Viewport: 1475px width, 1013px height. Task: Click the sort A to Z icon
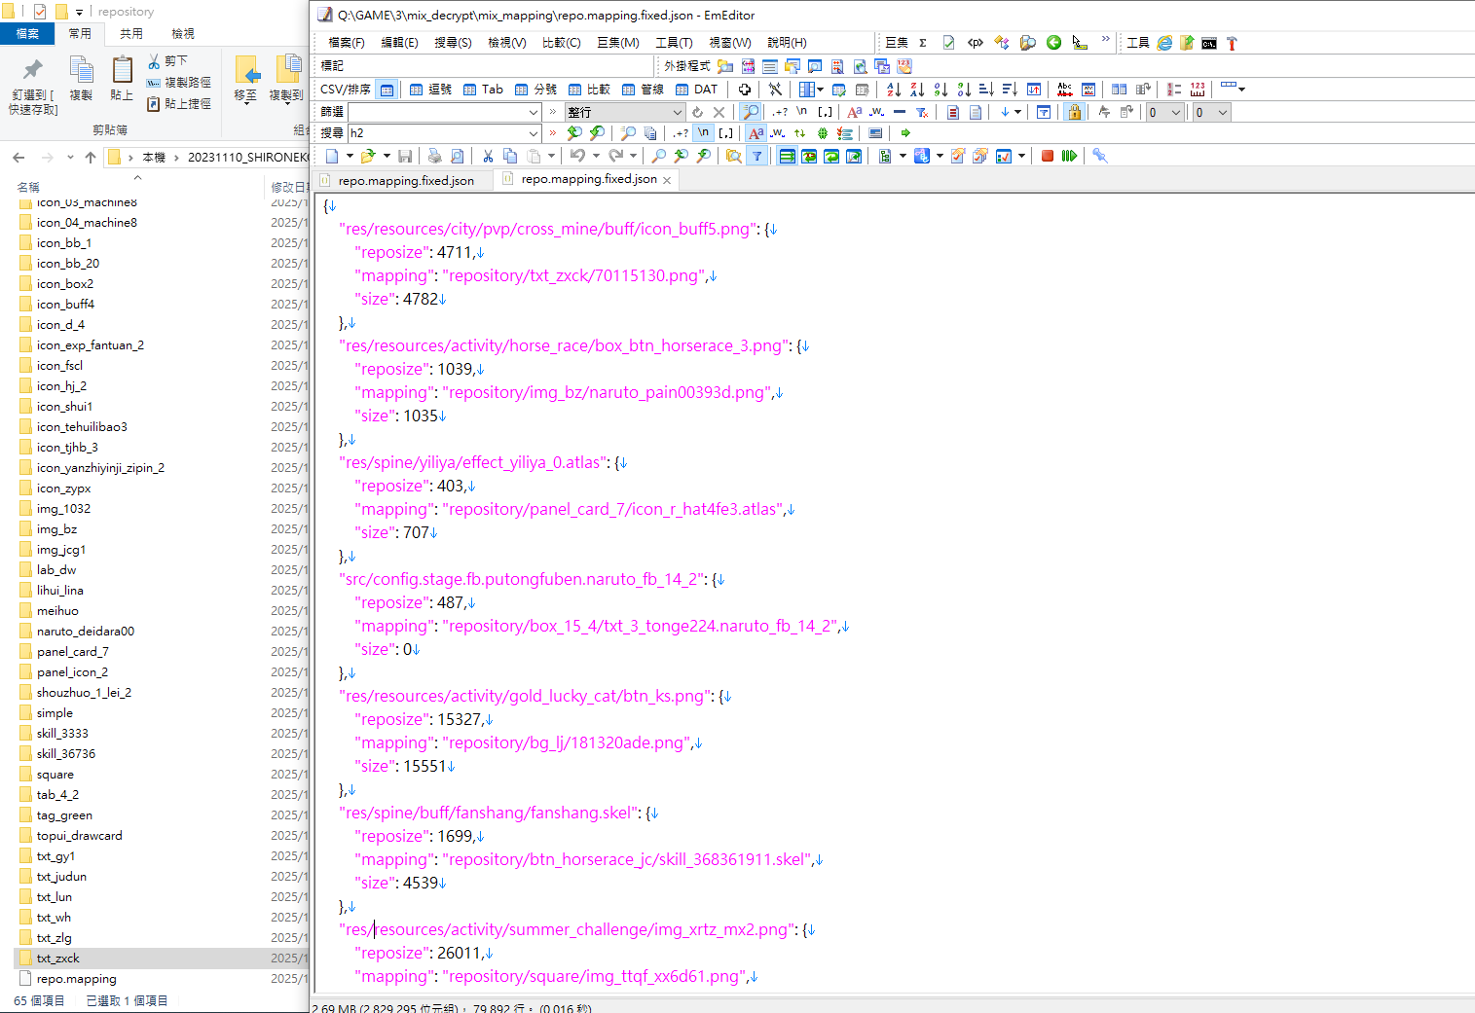click(x=893, y=90)
